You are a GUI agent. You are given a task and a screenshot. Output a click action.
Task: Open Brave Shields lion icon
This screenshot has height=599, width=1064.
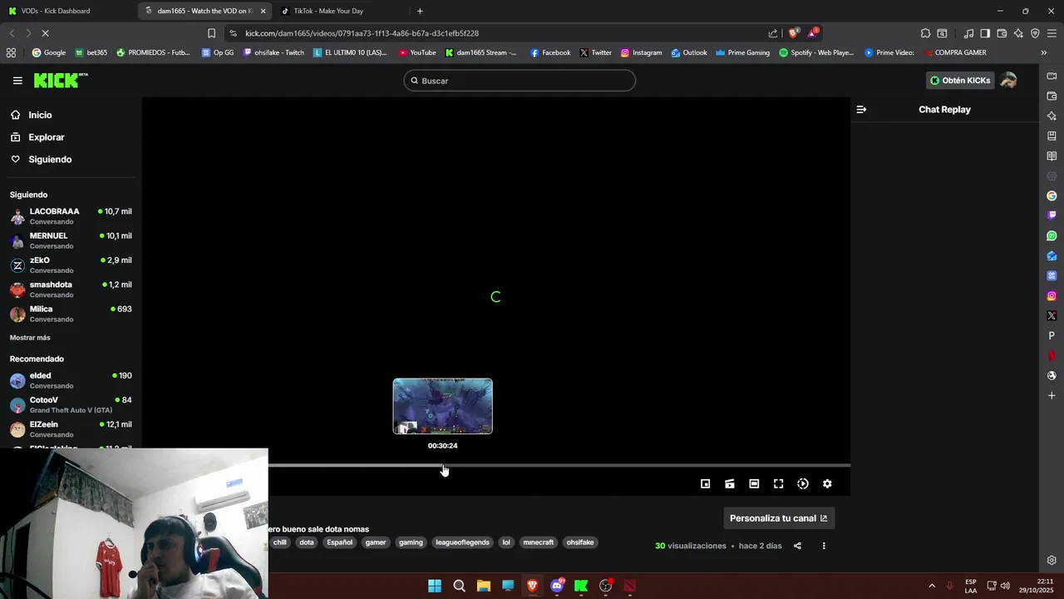click(x=794, y=33)
